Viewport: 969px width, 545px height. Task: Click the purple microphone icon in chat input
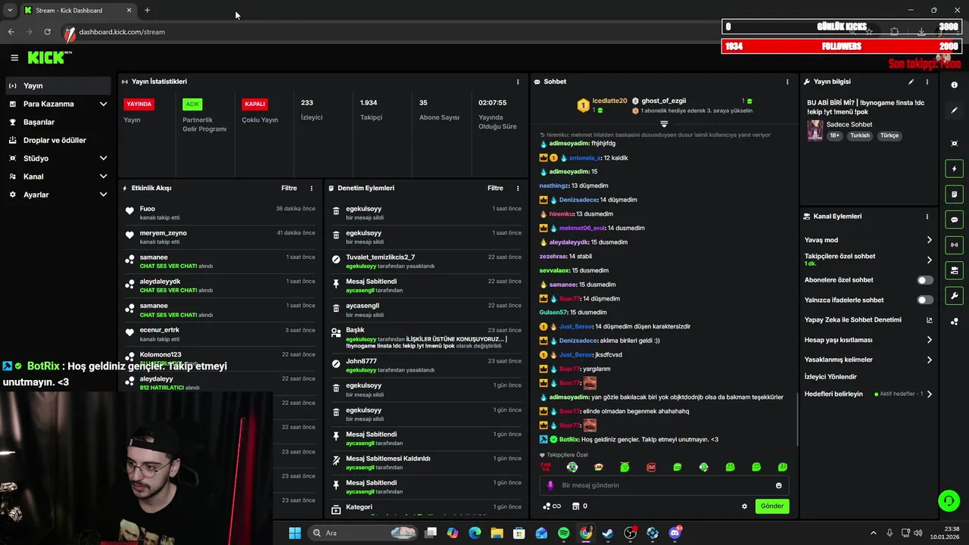tap(550, 485)
